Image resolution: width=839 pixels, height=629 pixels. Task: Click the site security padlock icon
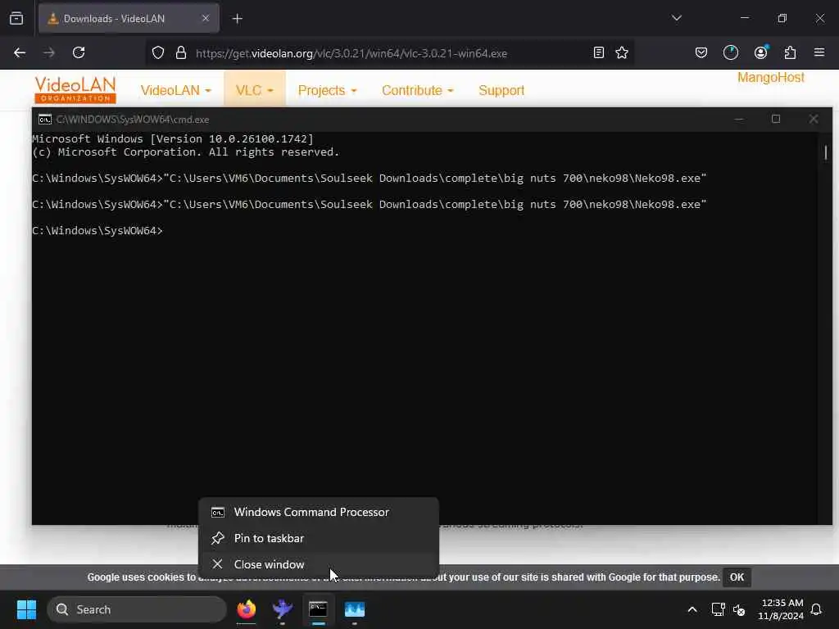(181, 53)
